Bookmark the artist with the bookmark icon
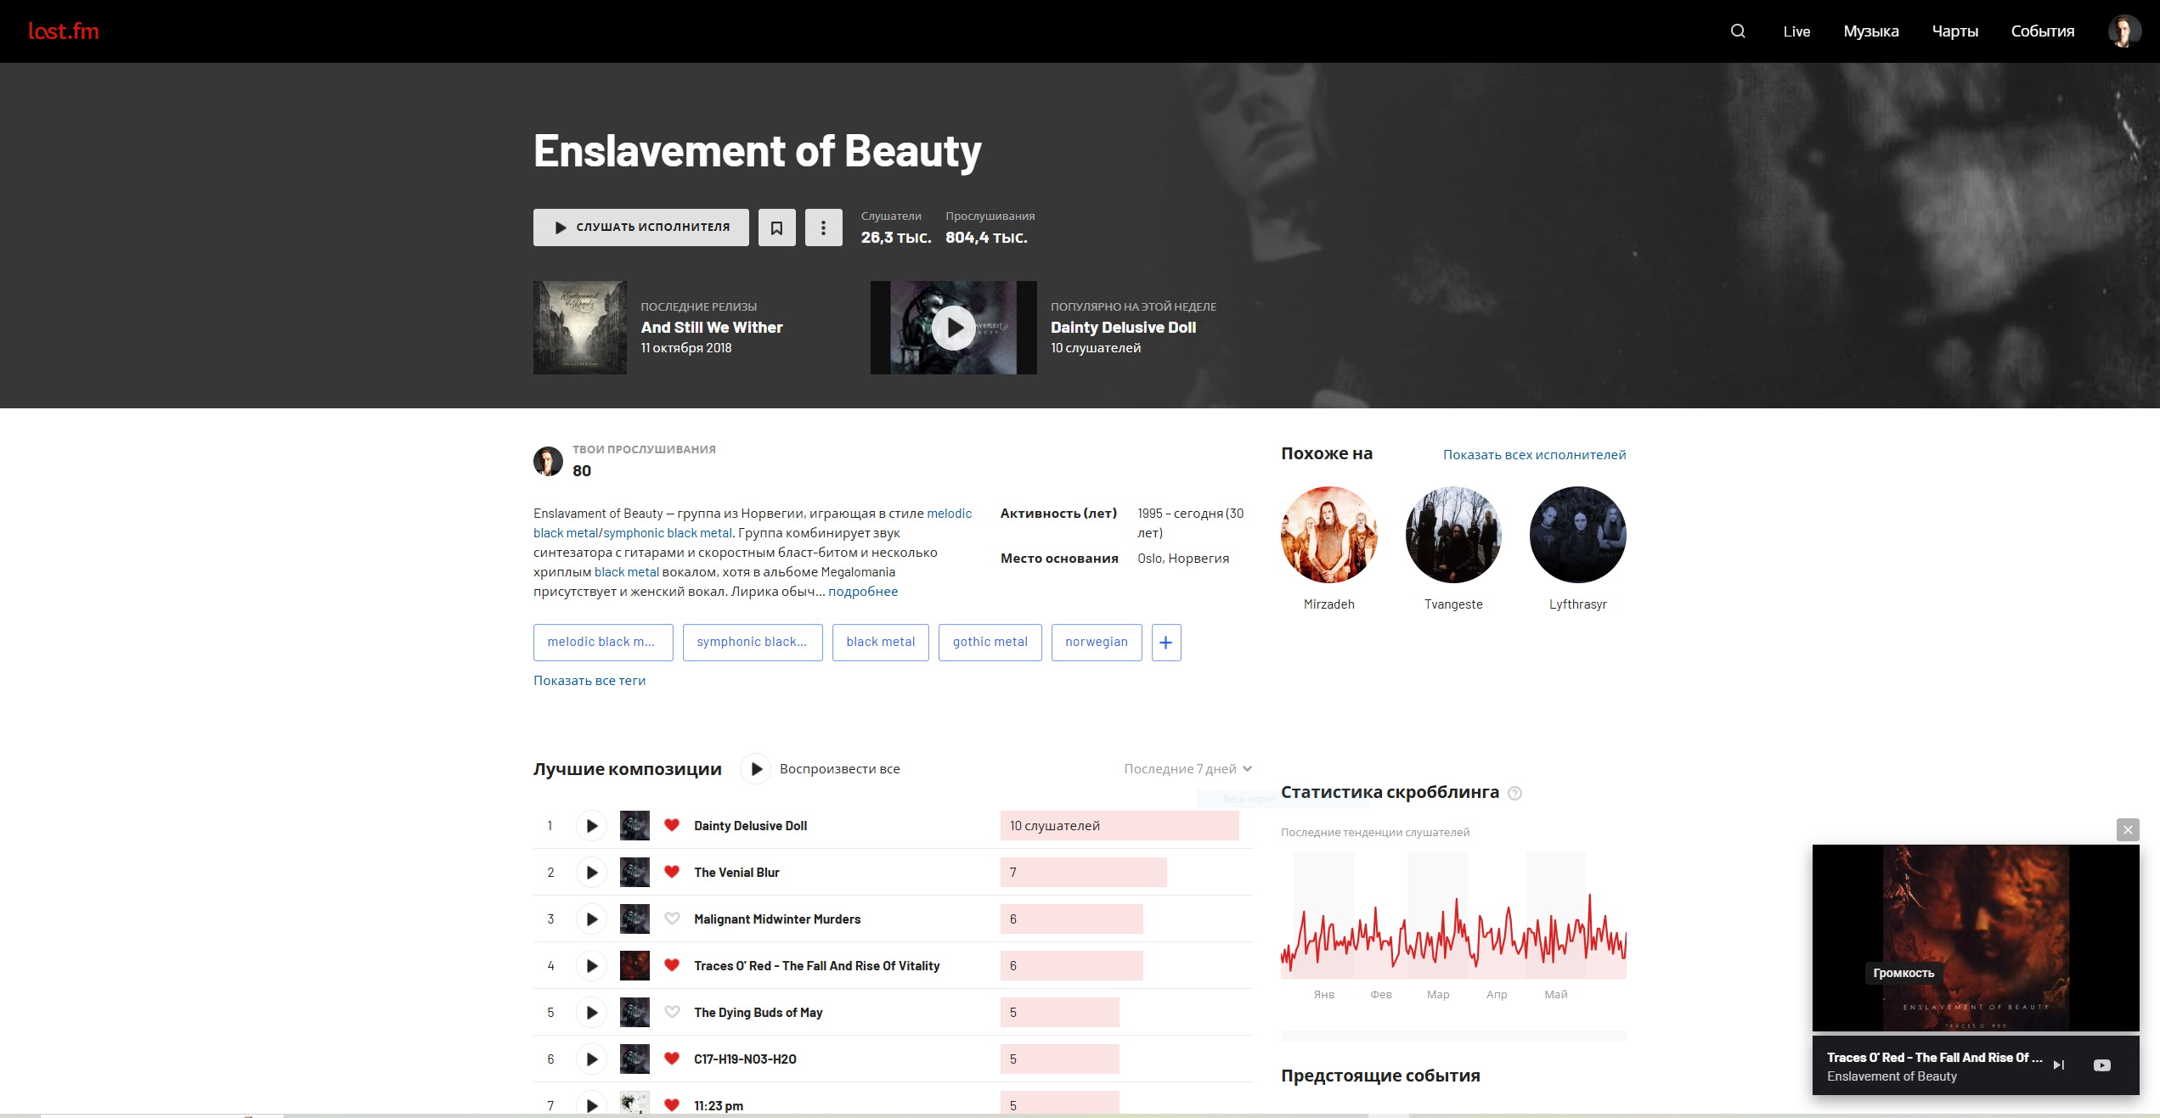 pyautogui.click(x=776, y=228)
